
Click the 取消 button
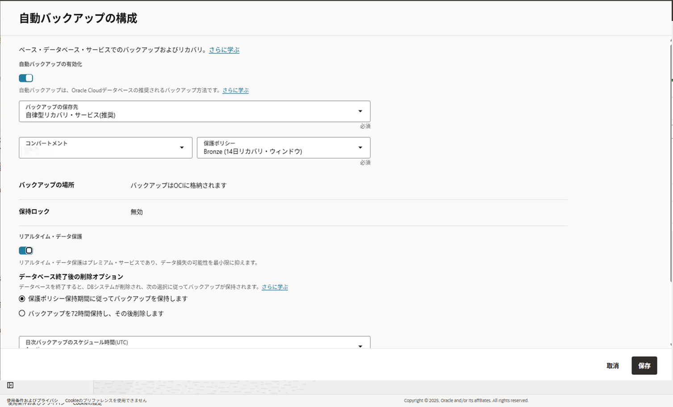[612, 366]
